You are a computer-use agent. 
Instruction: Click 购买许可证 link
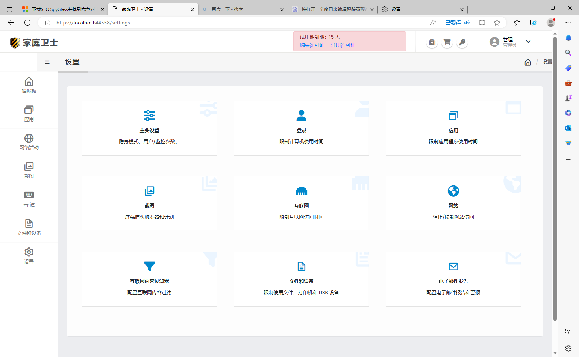coord(312,45)
